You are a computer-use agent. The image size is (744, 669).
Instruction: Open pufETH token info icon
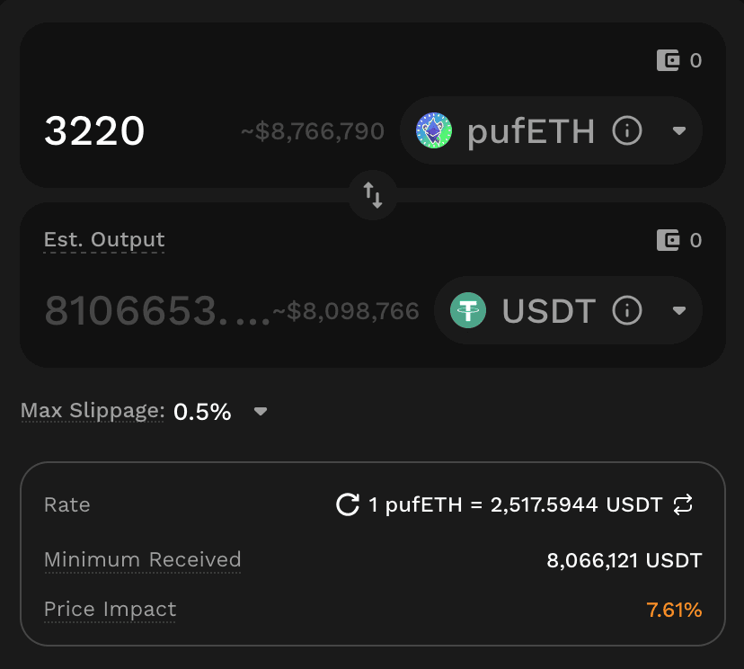[627, 132]
